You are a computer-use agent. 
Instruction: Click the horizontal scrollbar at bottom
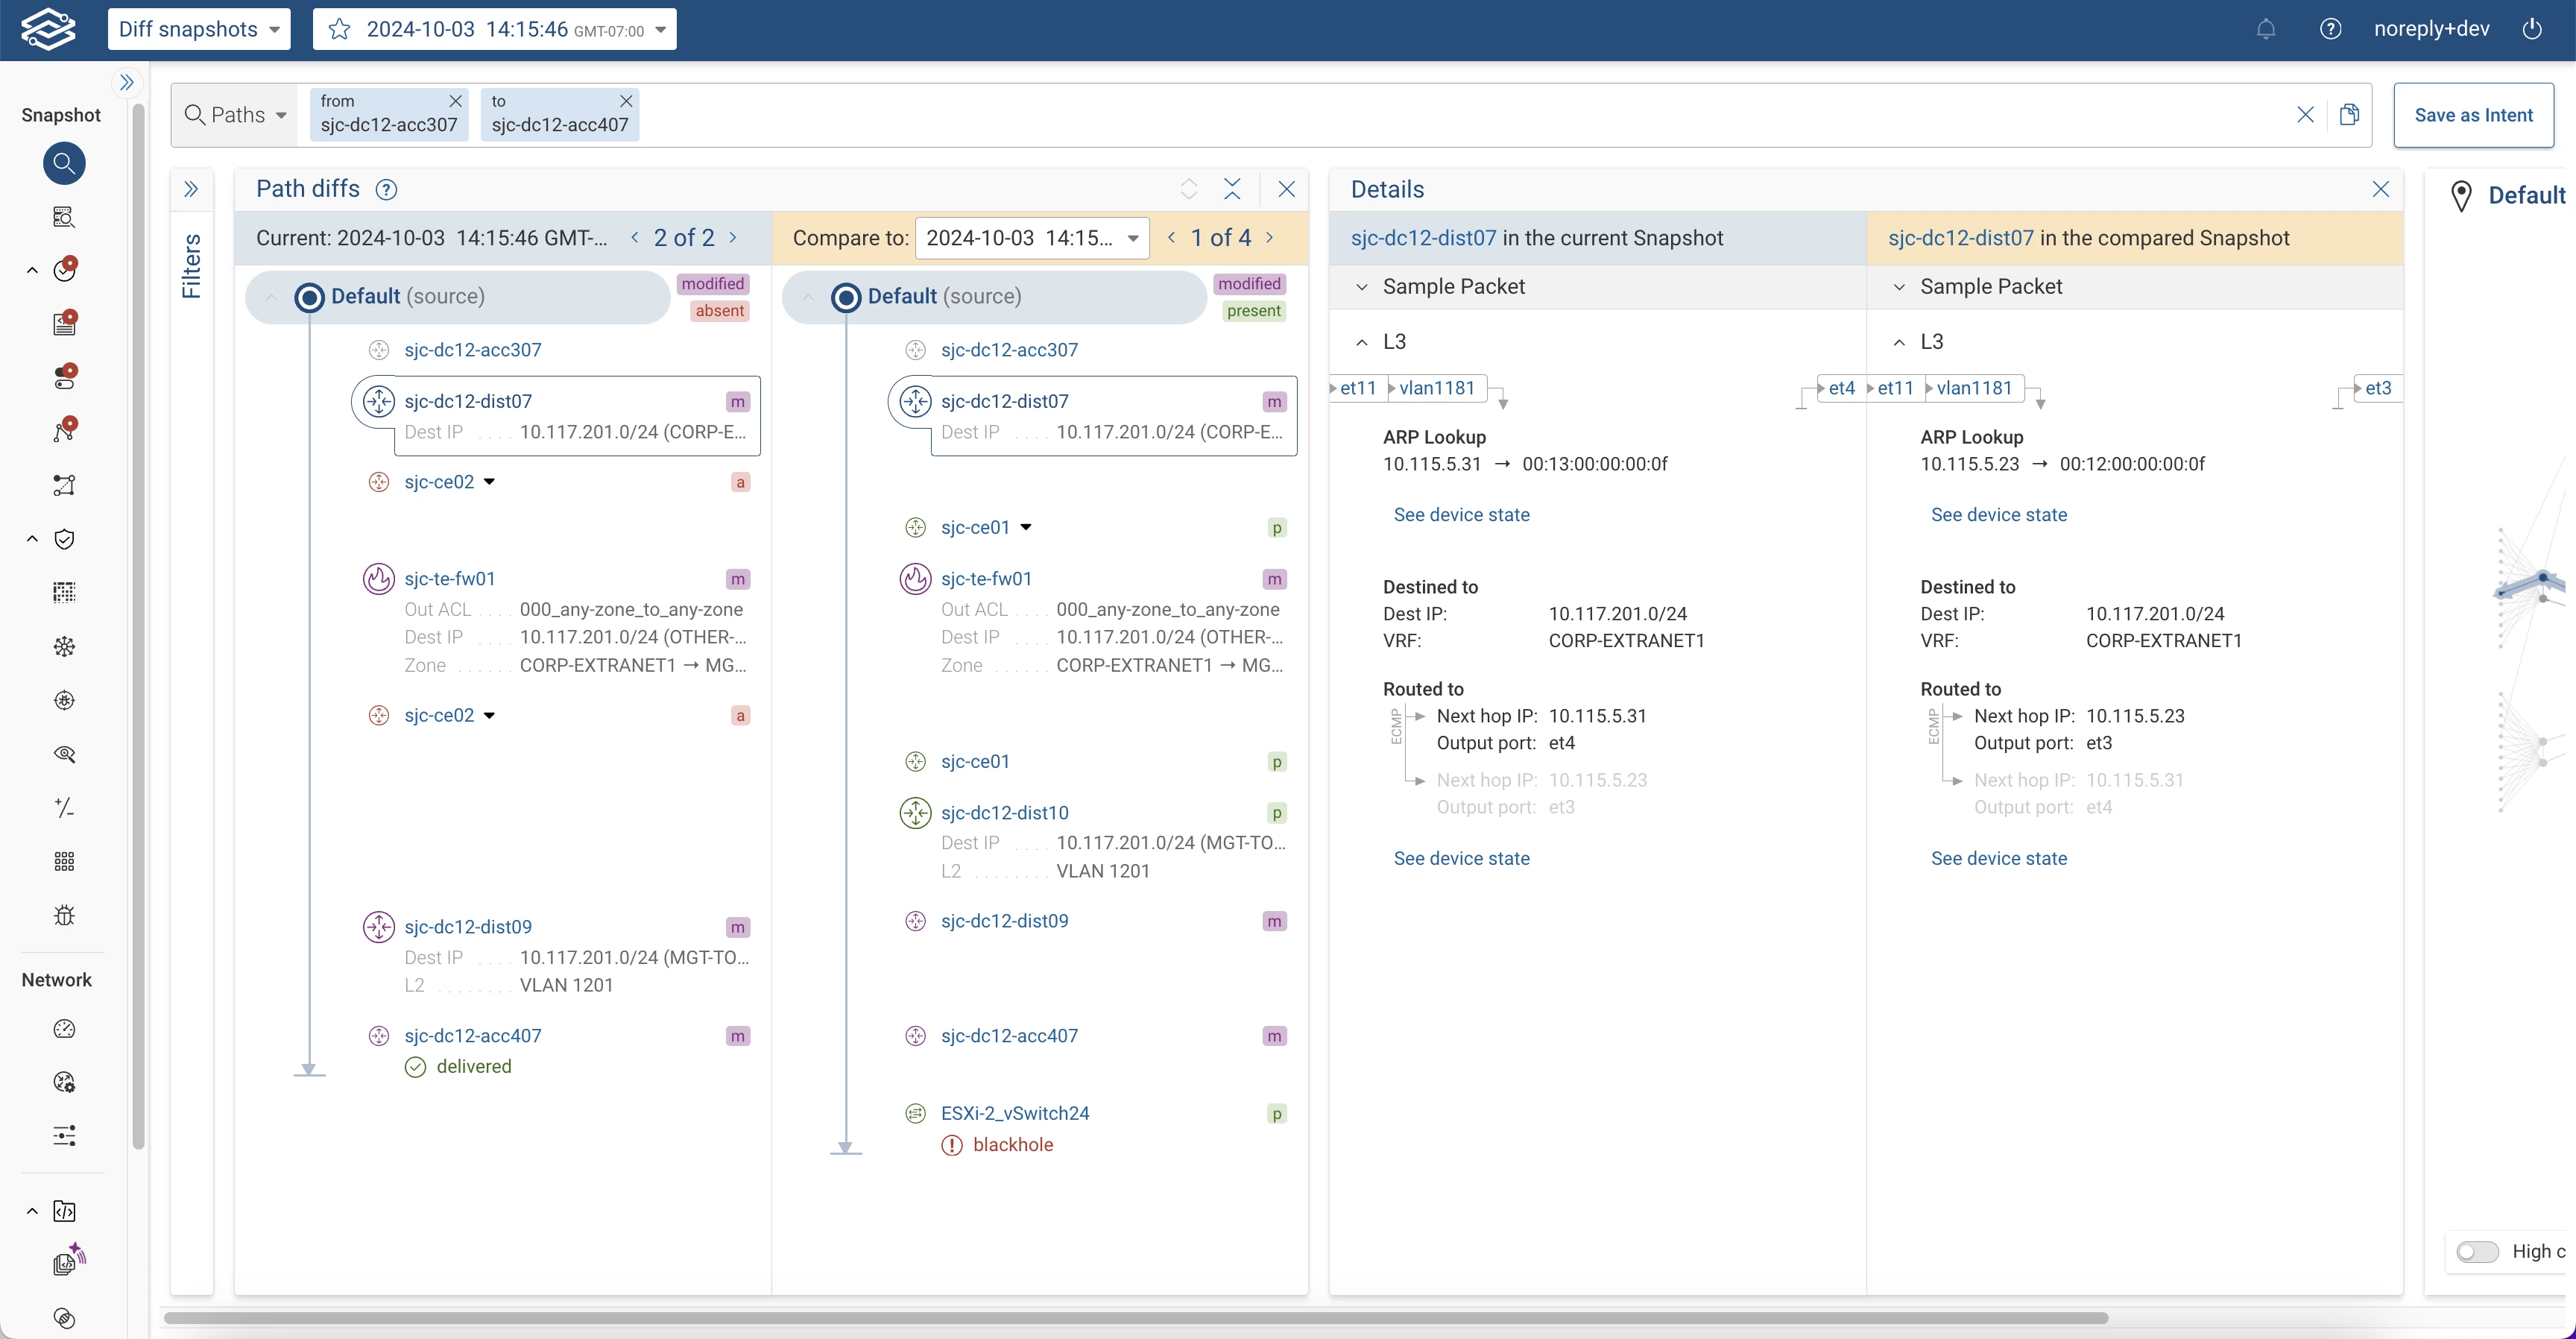click(1135, 1318)
